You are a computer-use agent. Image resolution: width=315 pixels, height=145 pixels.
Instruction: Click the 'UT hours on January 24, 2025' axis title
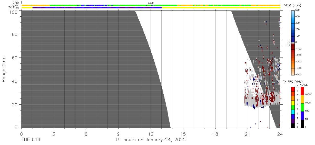151,140
